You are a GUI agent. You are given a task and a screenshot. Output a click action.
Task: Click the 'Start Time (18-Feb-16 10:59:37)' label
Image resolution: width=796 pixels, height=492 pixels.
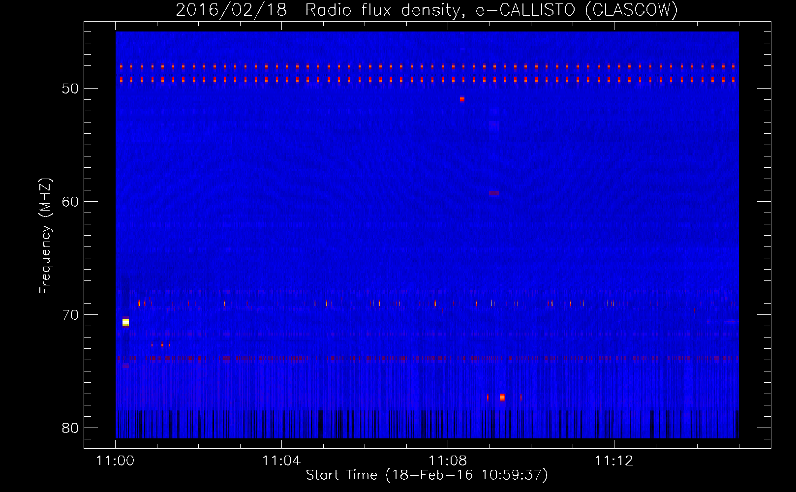tap(427, 475)
